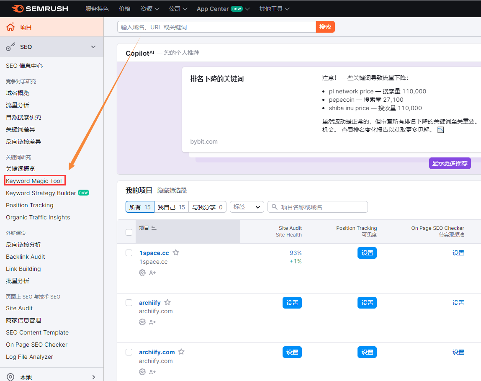481x381 pixels.
Task: Open 服务特色 in top navigation
Action: coord(97,9)
